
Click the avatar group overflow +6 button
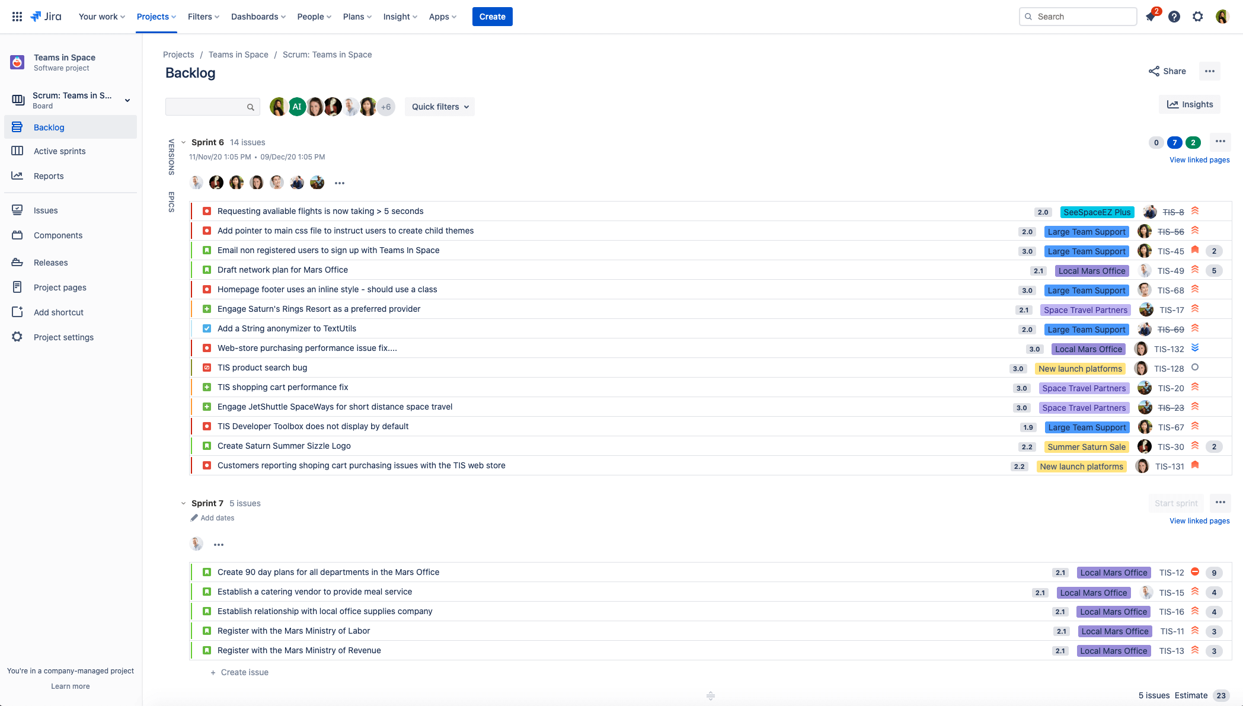[385, 106]
